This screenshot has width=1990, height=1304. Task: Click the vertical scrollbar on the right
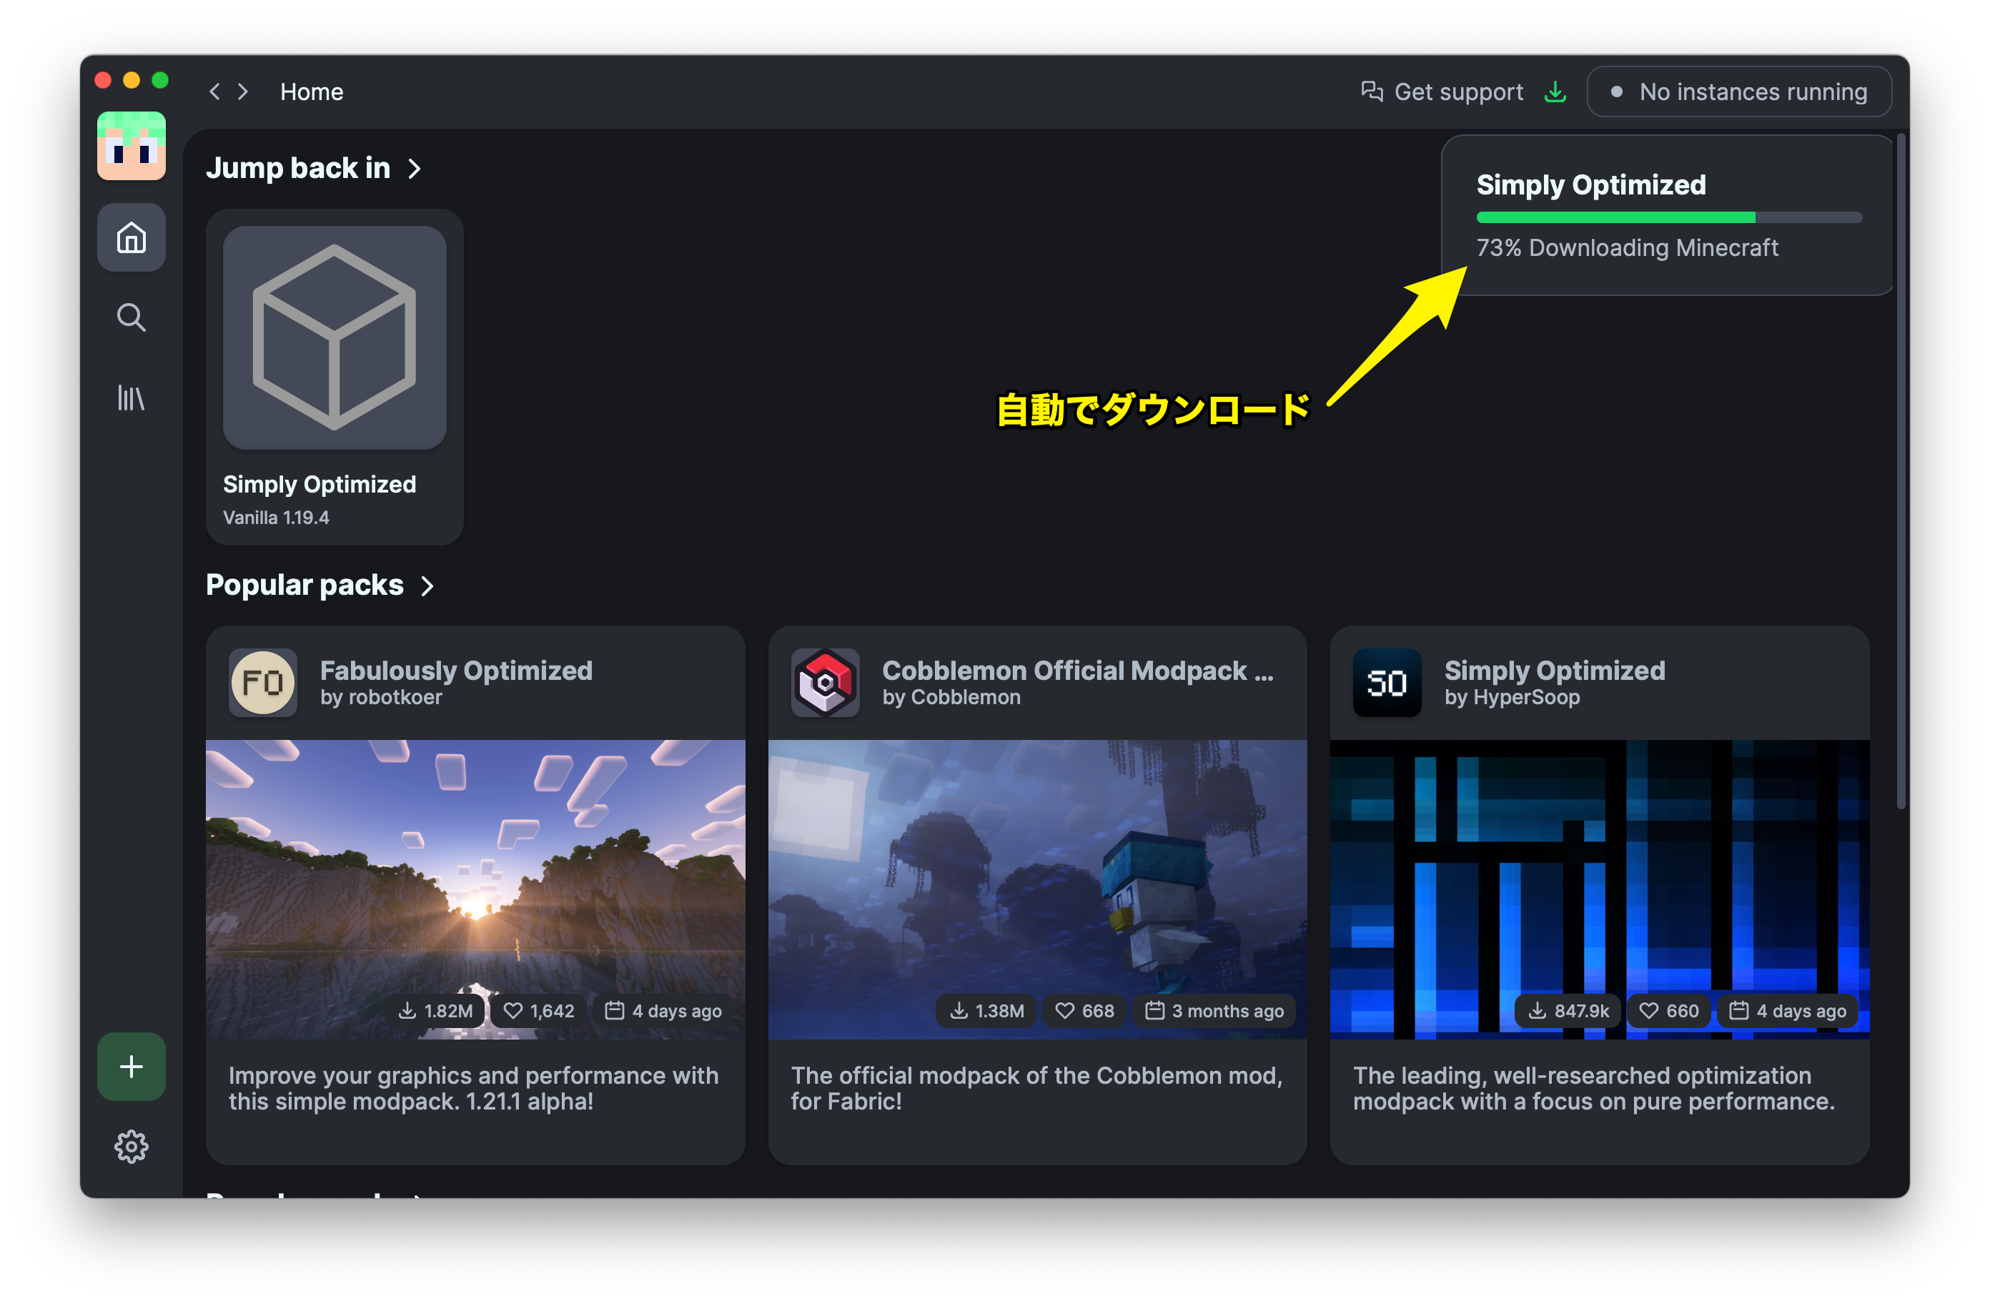point(1901,473)
